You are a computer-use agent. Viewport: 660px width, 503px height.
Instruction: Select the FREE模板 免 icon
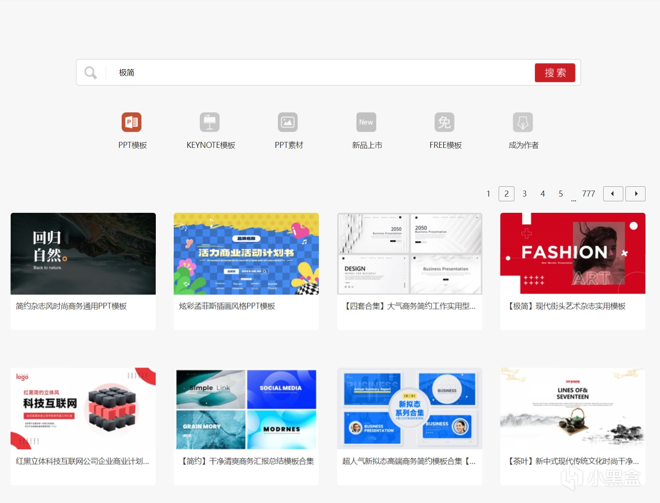tap(444, 122)
